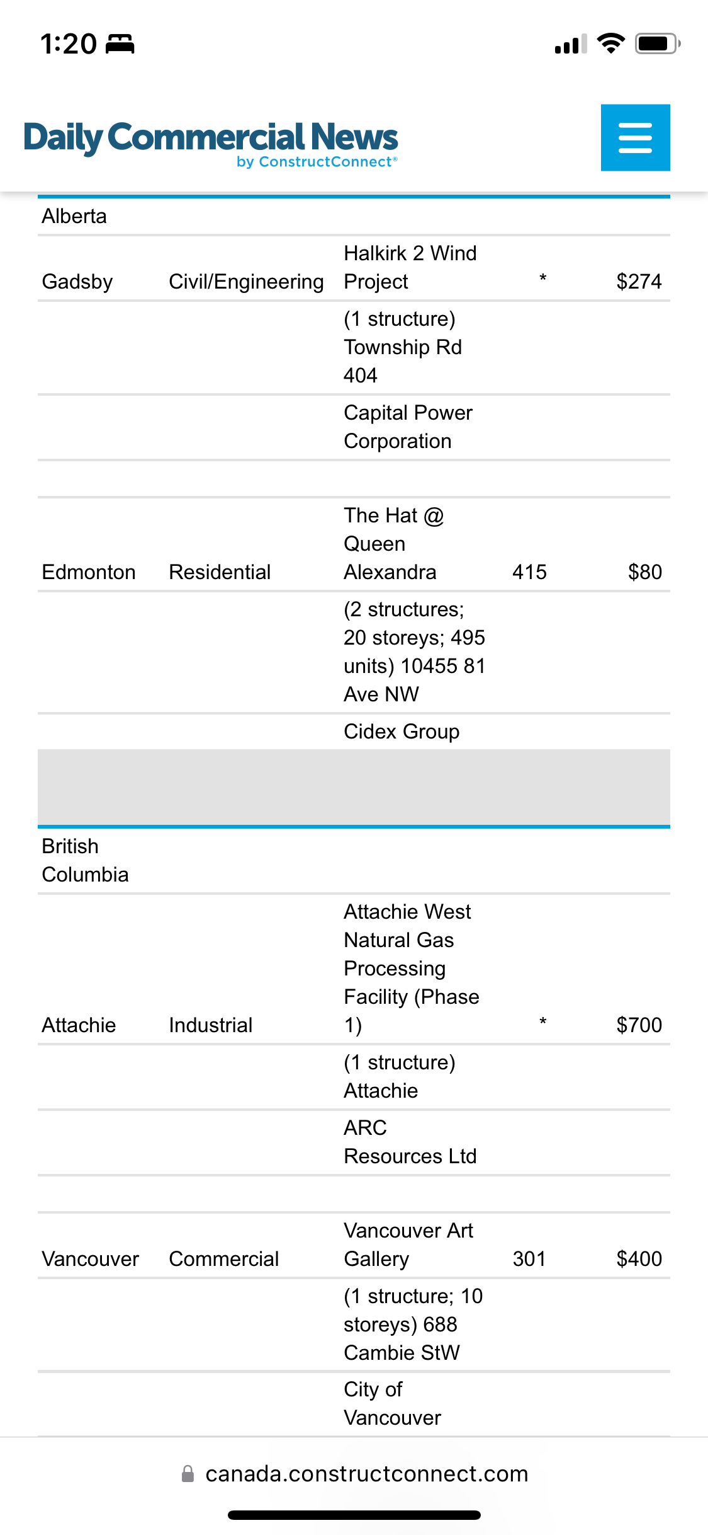
Task: Tap the 1:20 clock in status bar
Action: [x=69, y=44]
